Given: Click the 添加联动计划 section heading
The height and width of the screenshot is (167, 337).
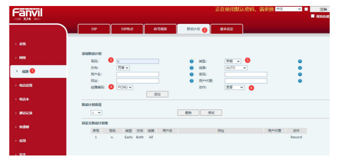Looking at the screenshot, I should pyautogui.click(x=92, y=54).
